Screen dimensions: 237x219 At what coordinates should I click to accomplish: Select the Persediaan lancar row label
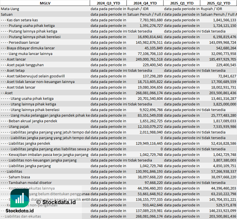tap(24, 42)
